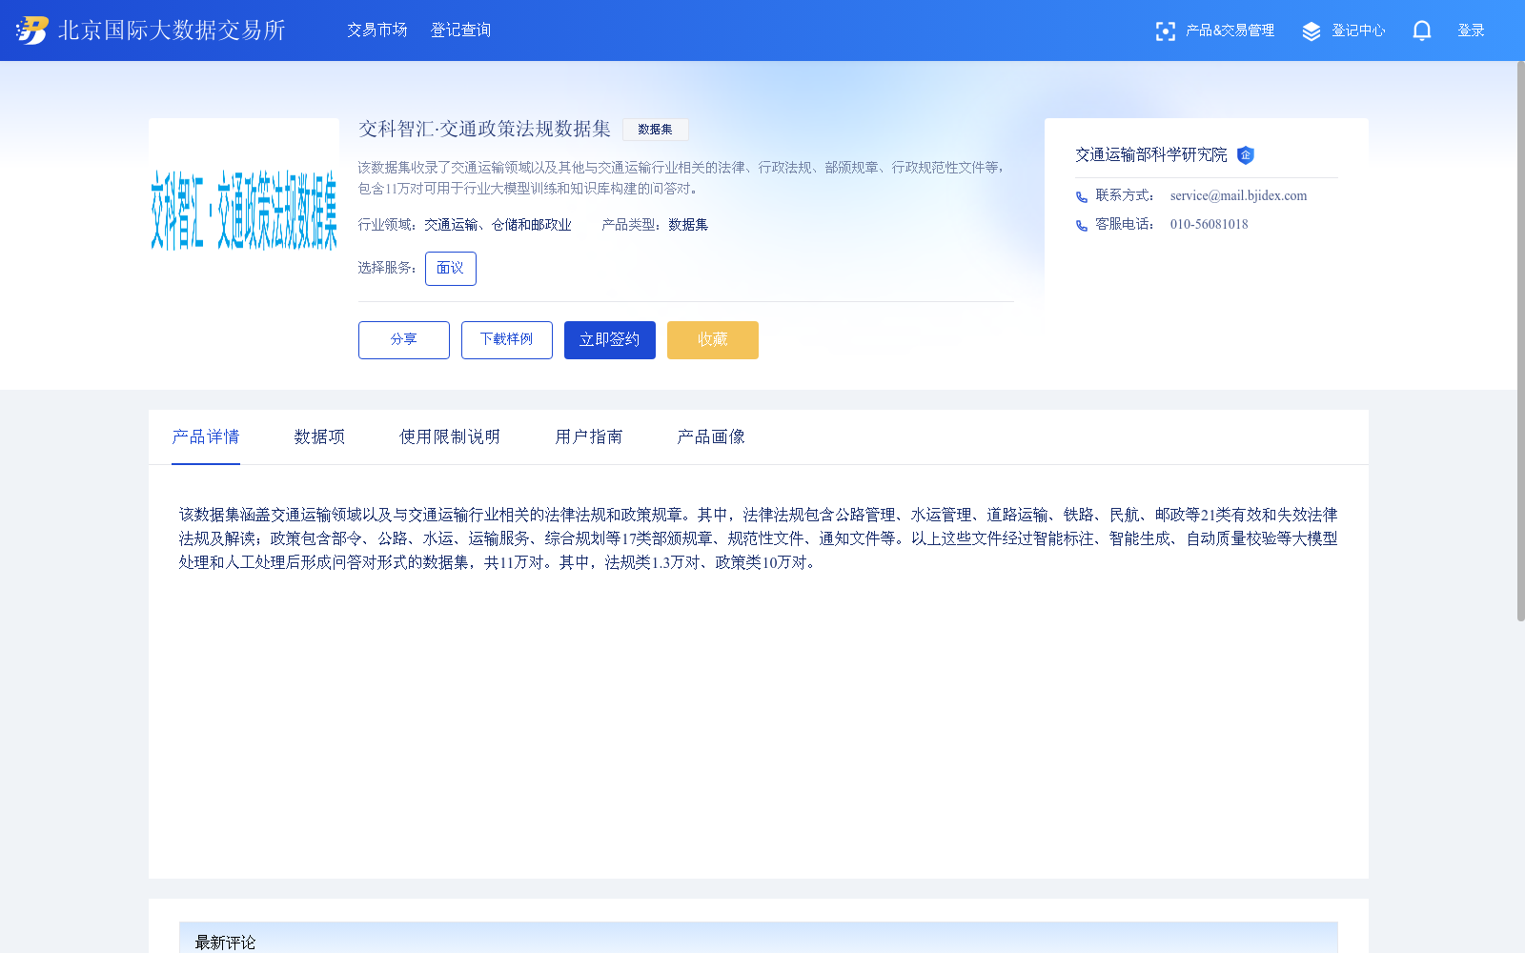1525x953 pixels.
Task: Click the Beijing data exchange logo icon
Action: (x=31, y=30)
